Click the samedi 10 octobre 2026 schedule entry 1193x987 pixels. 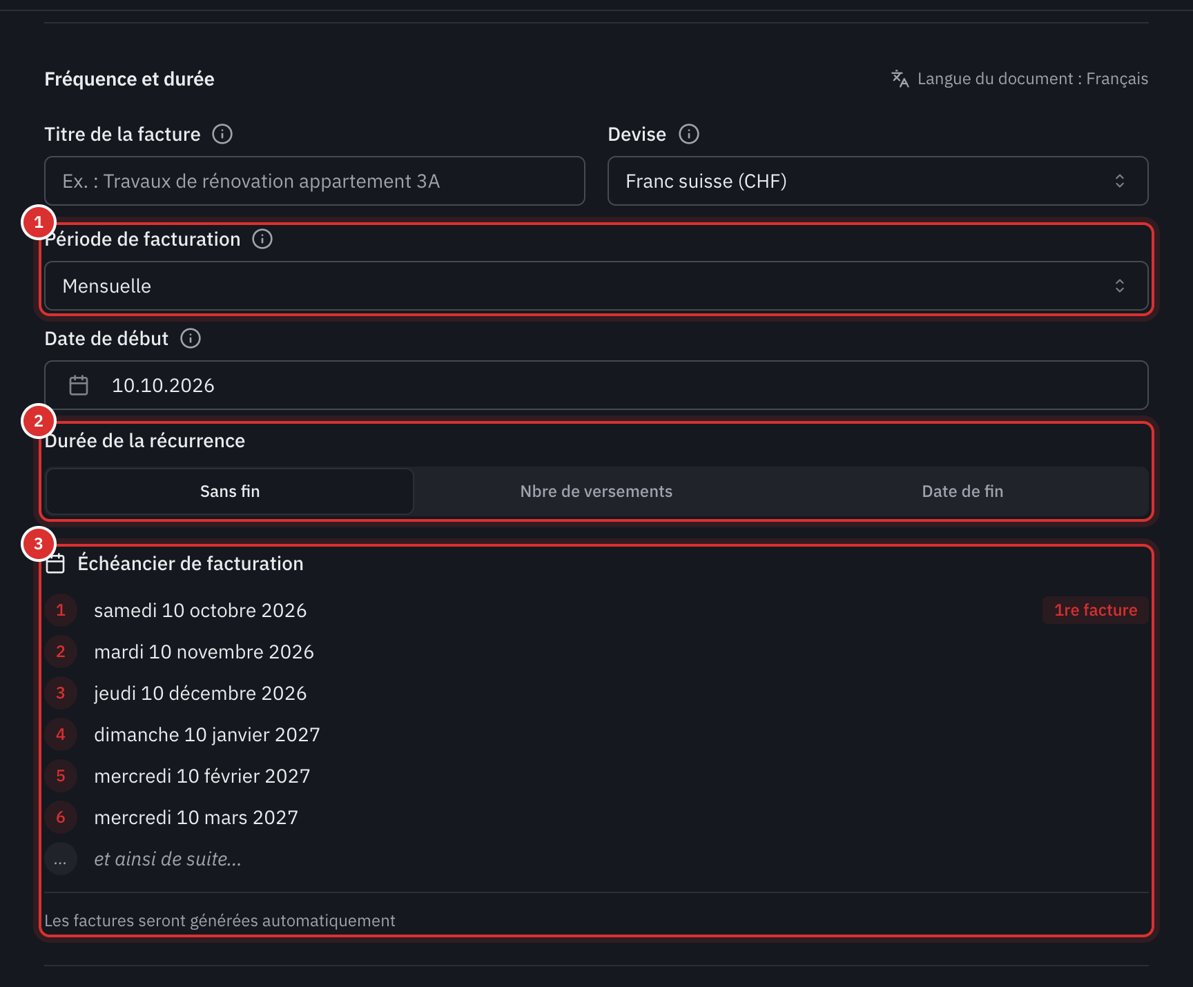tap(200, 610)
